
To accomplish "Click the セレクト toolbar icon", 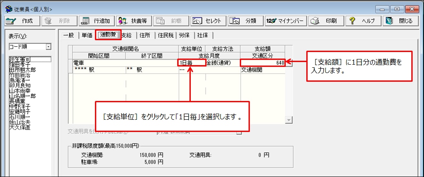I will (197, 21).
